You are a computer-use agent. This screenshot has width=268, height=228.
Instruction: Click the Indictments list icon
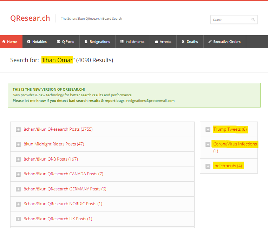(122, 41)
